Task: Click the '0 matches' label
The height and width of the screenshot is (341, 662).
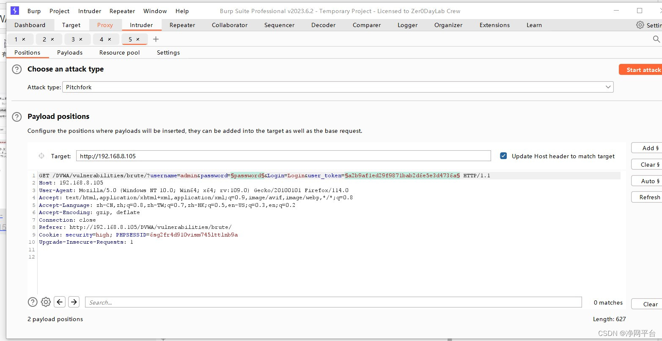Action: coord(608,302)
